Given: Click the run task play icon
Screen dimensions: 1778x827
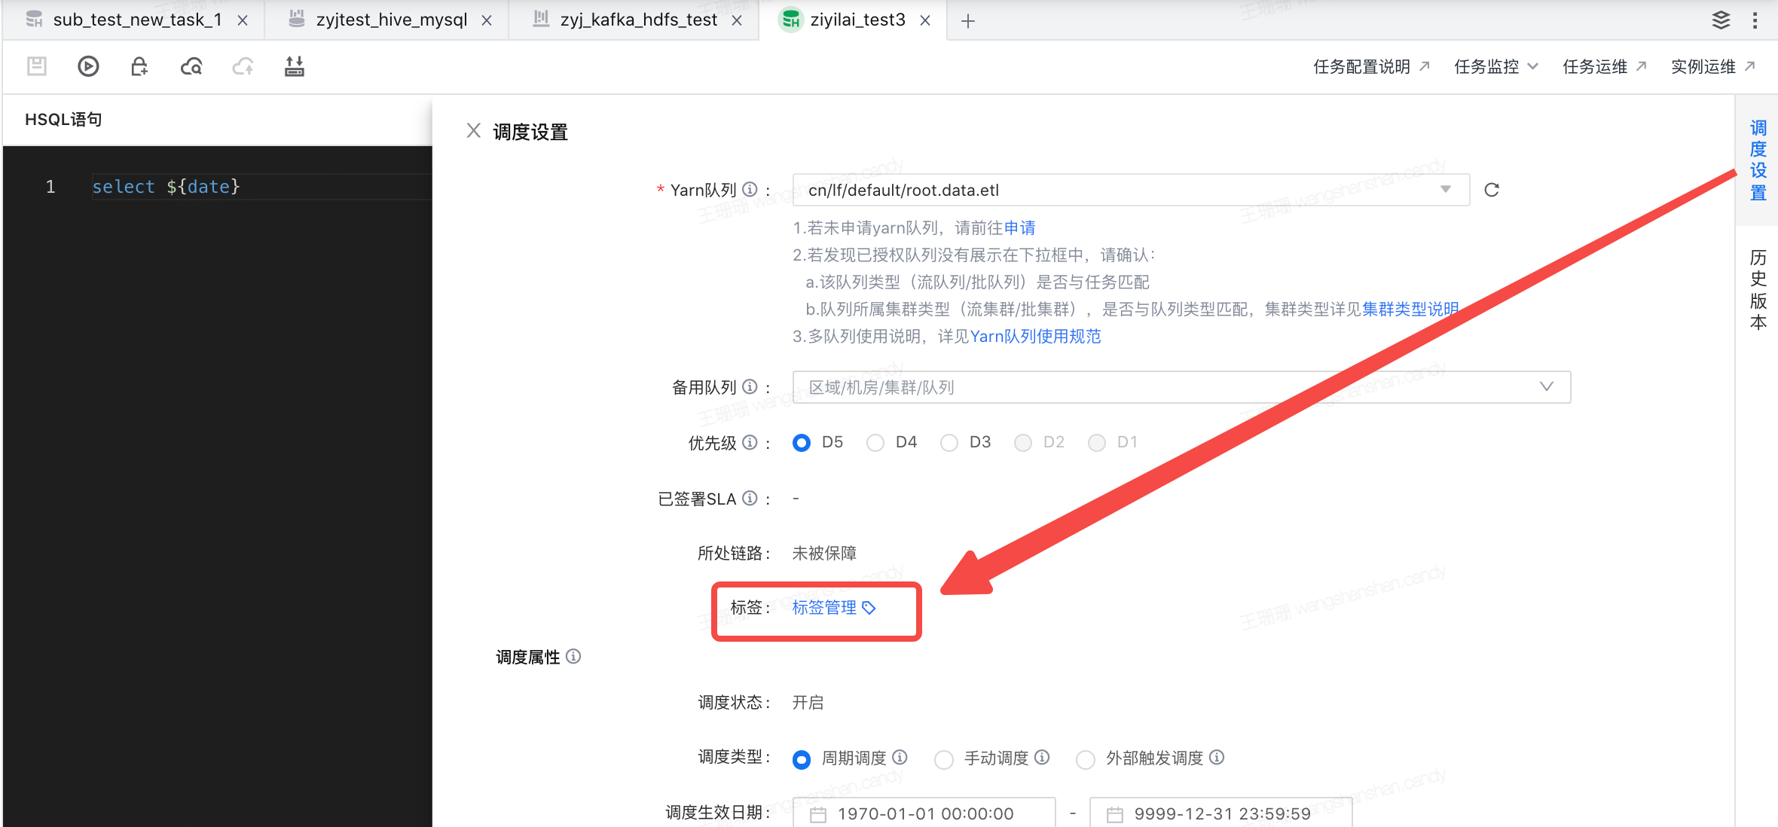Looking at the screenshot, I should pyautogui.click(x=88, y=66).
